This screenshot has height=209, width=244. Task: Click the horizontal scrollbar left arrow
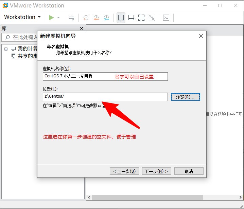(89, 197)
